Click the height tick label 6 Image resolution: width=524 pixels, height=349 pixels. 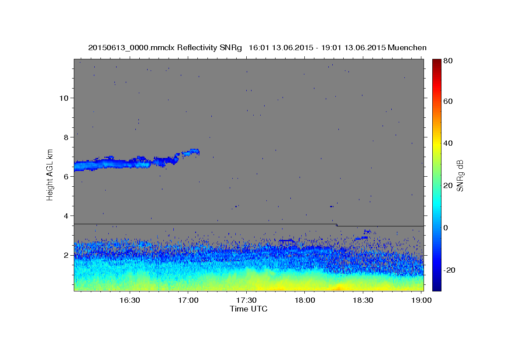click(66, 176)
